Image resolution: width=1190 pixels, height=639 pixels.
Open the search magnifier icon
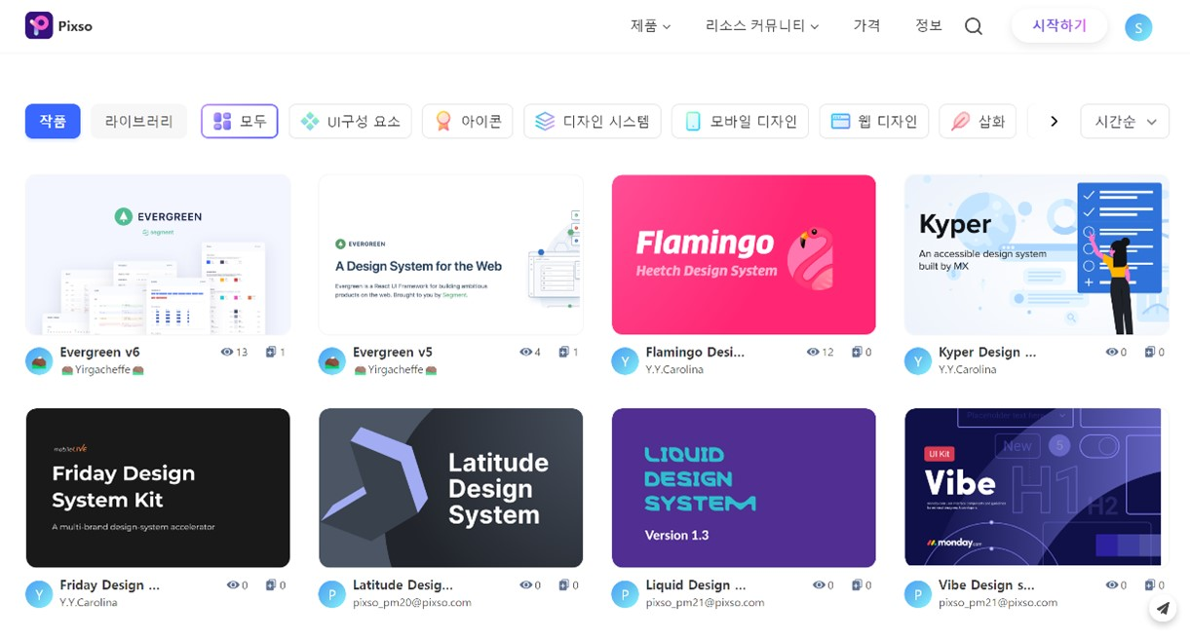[x=973, y=26]
